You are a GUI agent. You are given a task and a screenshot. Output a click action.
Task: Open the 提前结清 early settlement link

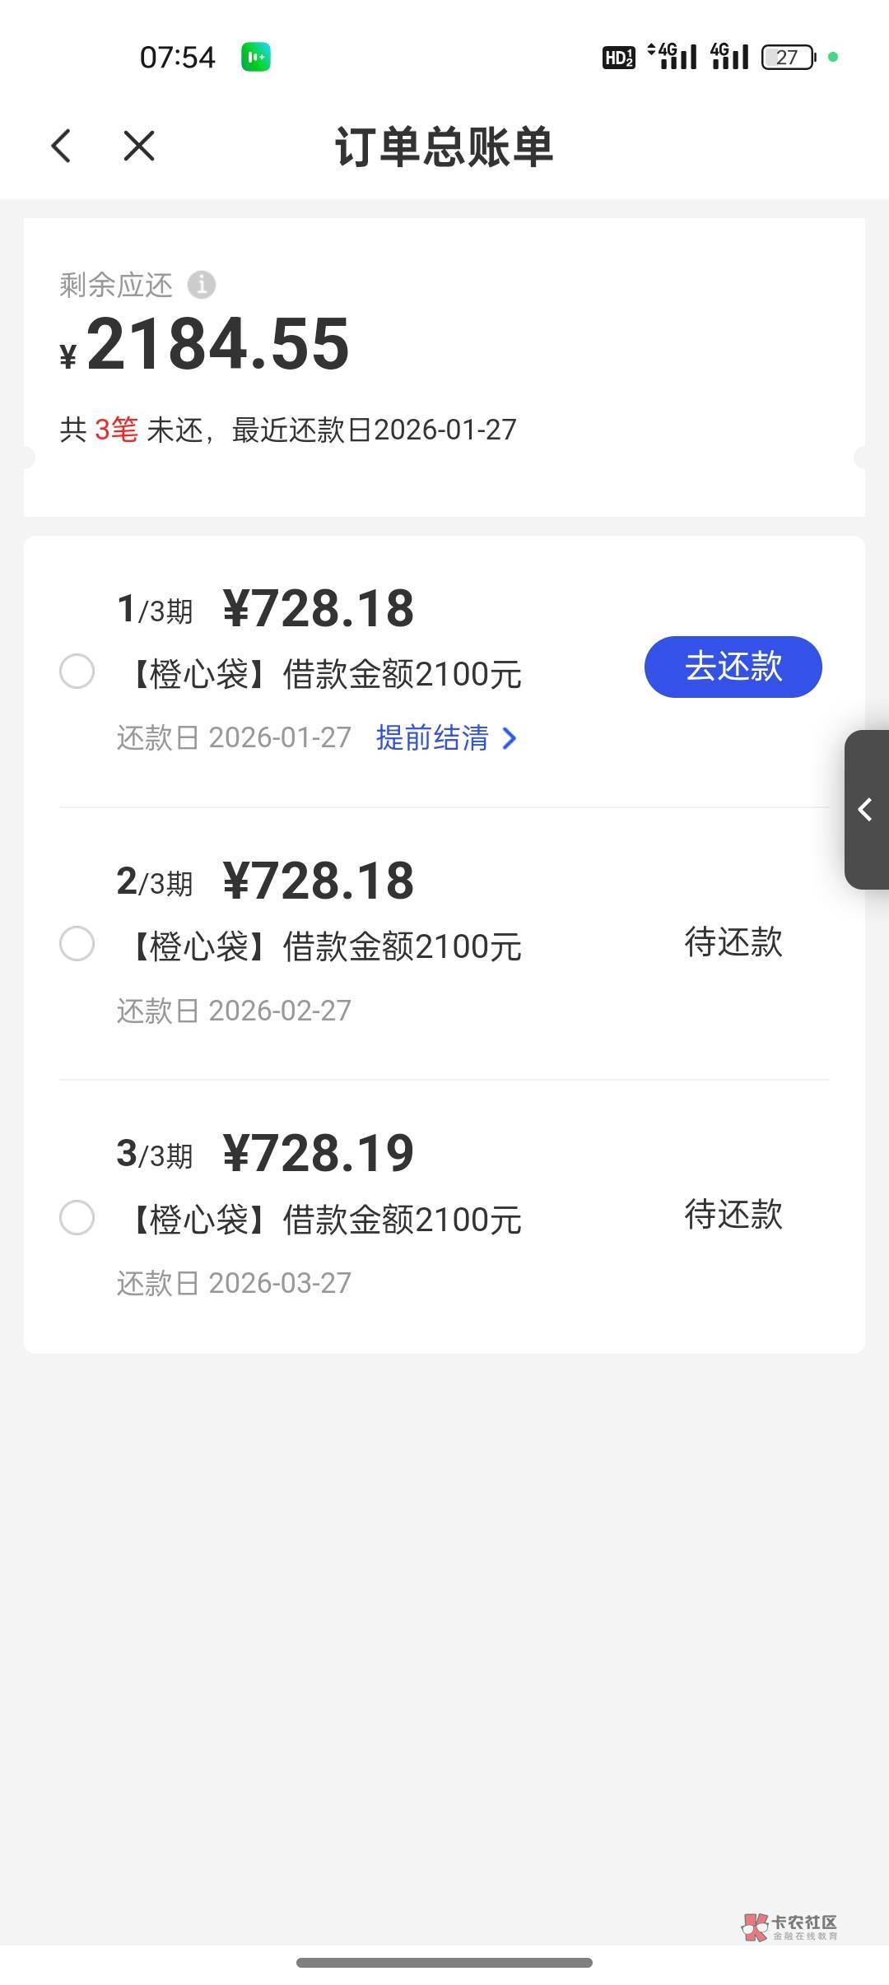(x=432, y=738)
